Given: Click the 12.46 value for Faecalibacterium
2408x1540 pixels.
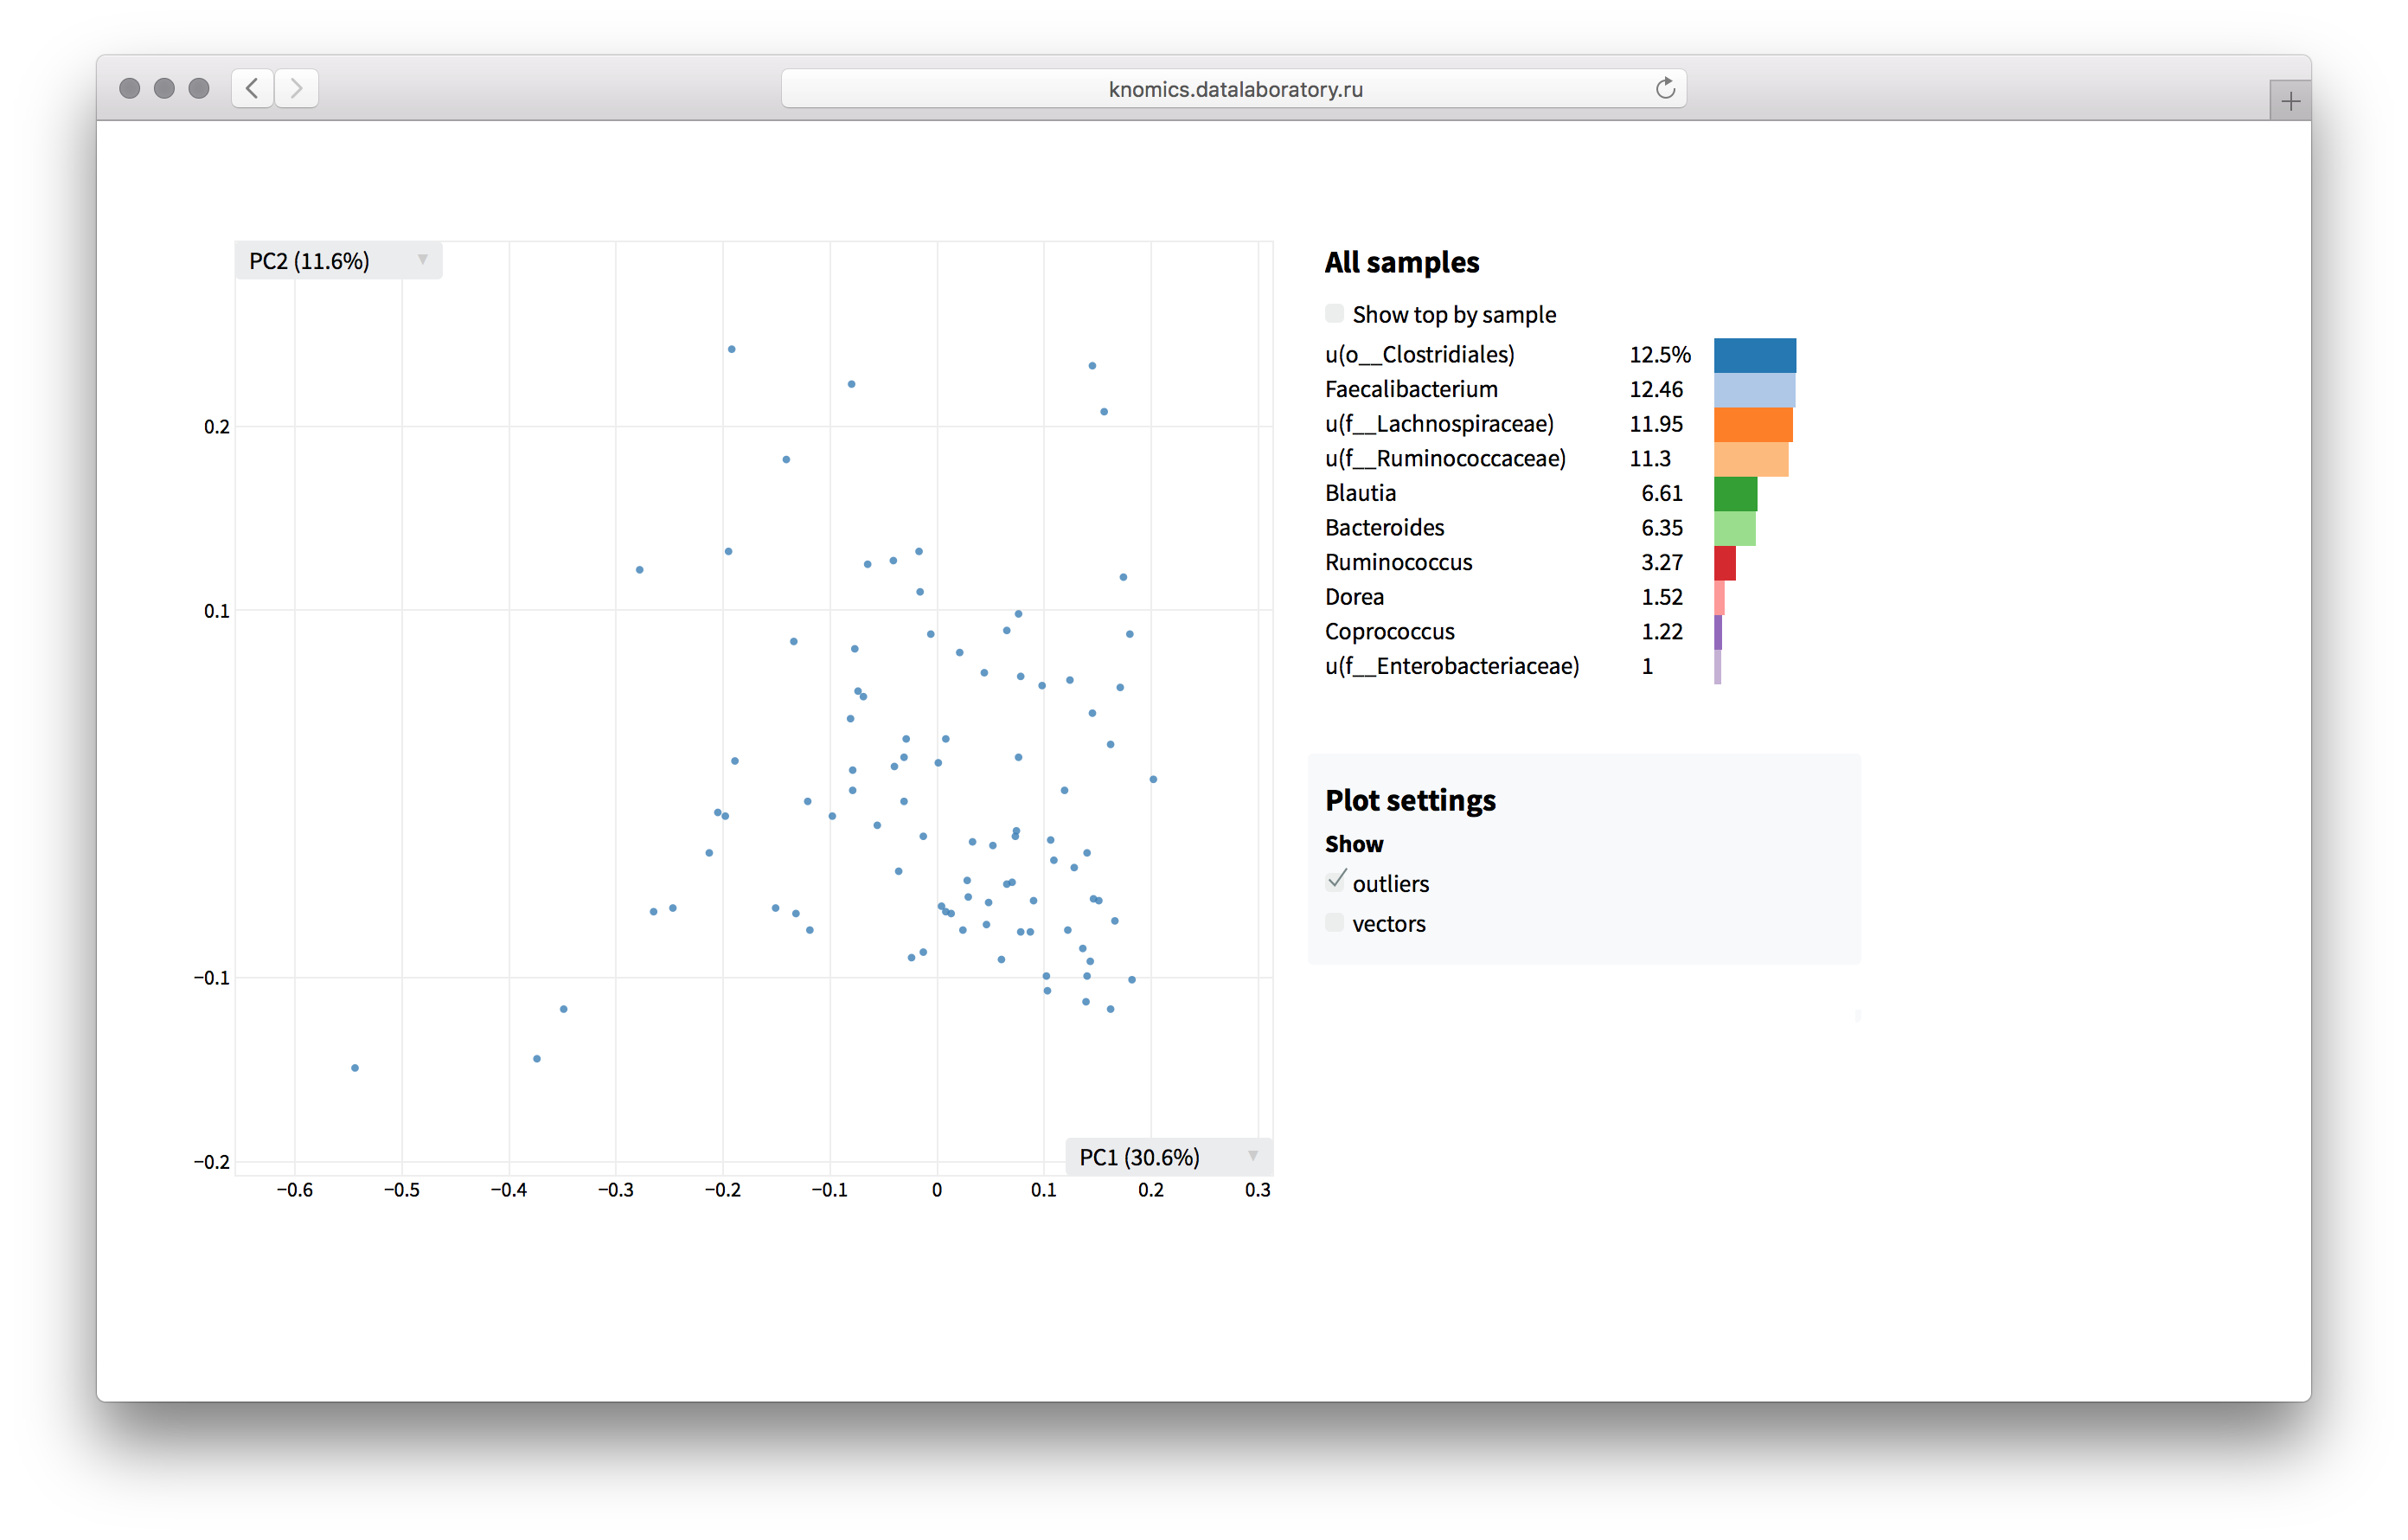Looking at the screenshot, I should [1656, 389].
